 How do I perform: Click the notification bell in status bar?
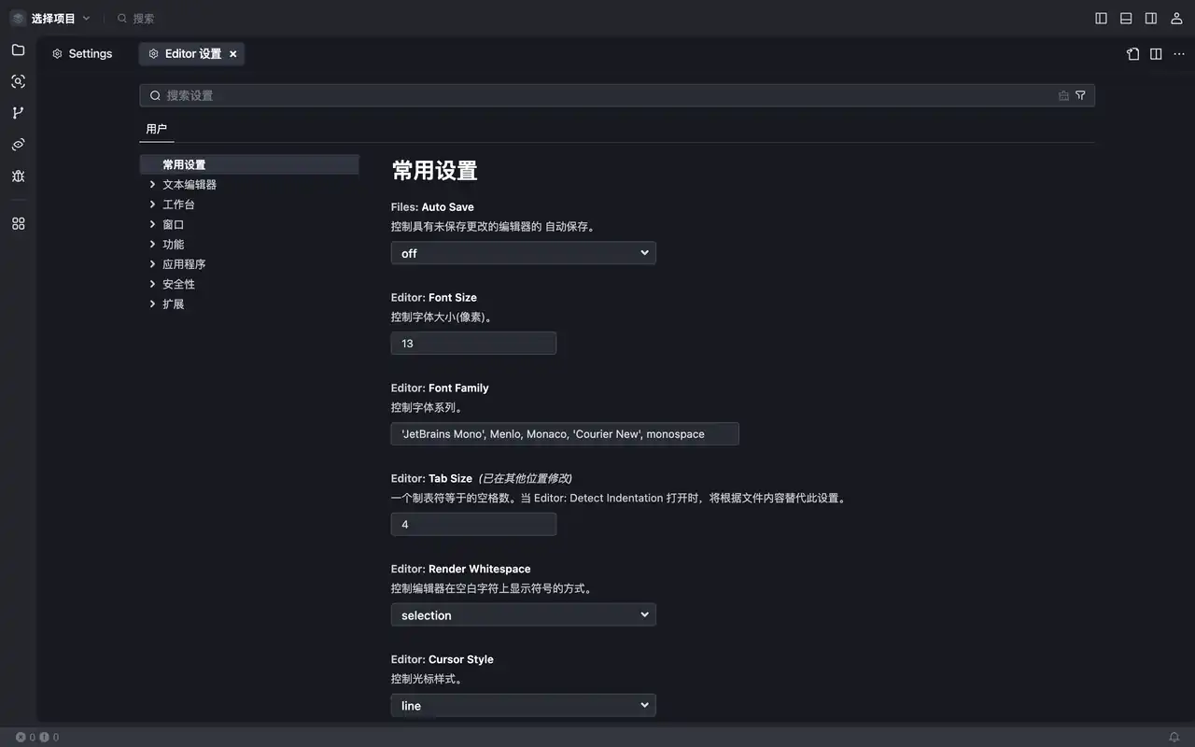point(1174,737)
